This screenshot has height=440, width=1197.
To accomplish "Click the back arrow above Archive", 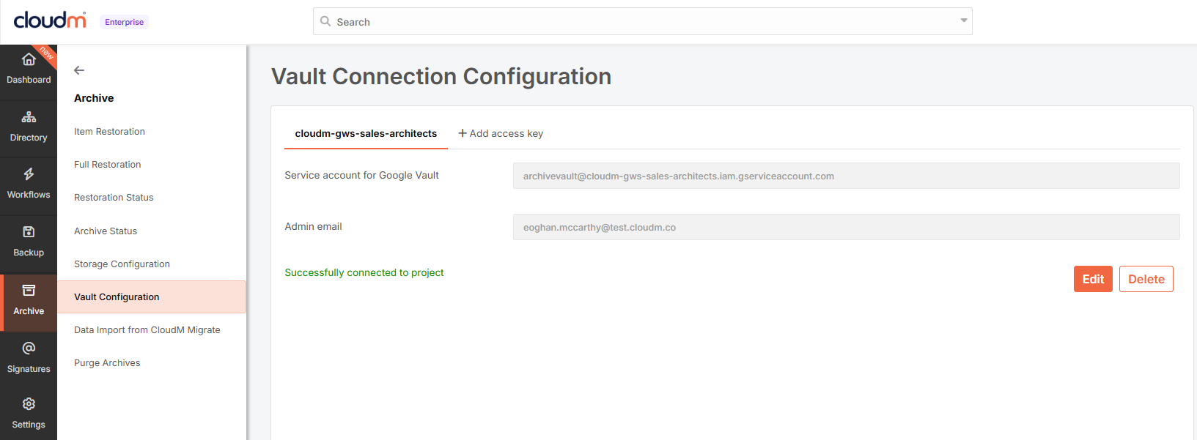I will (79, 70).
